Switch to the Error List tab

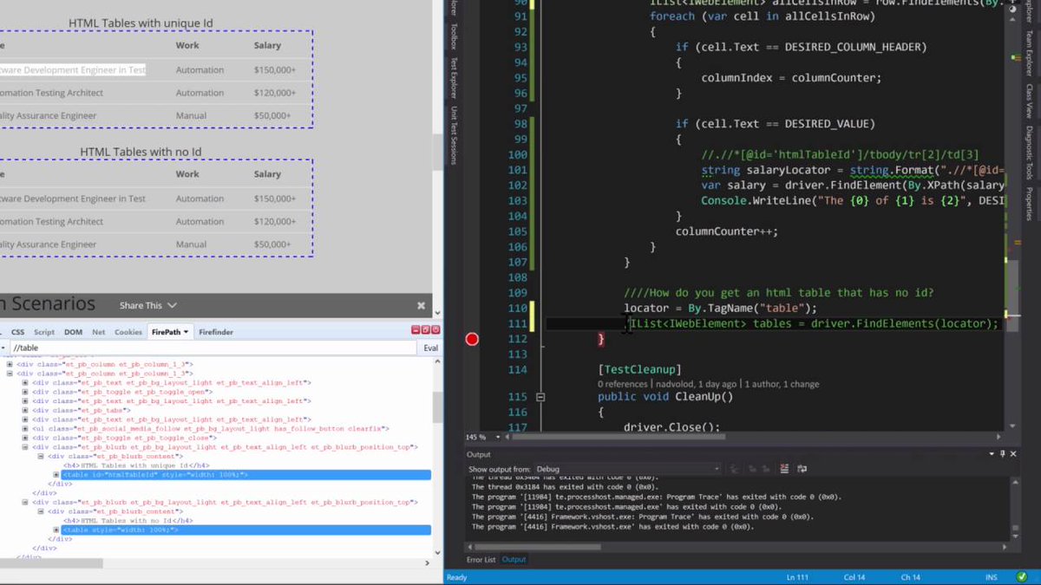tap(480, 559)
